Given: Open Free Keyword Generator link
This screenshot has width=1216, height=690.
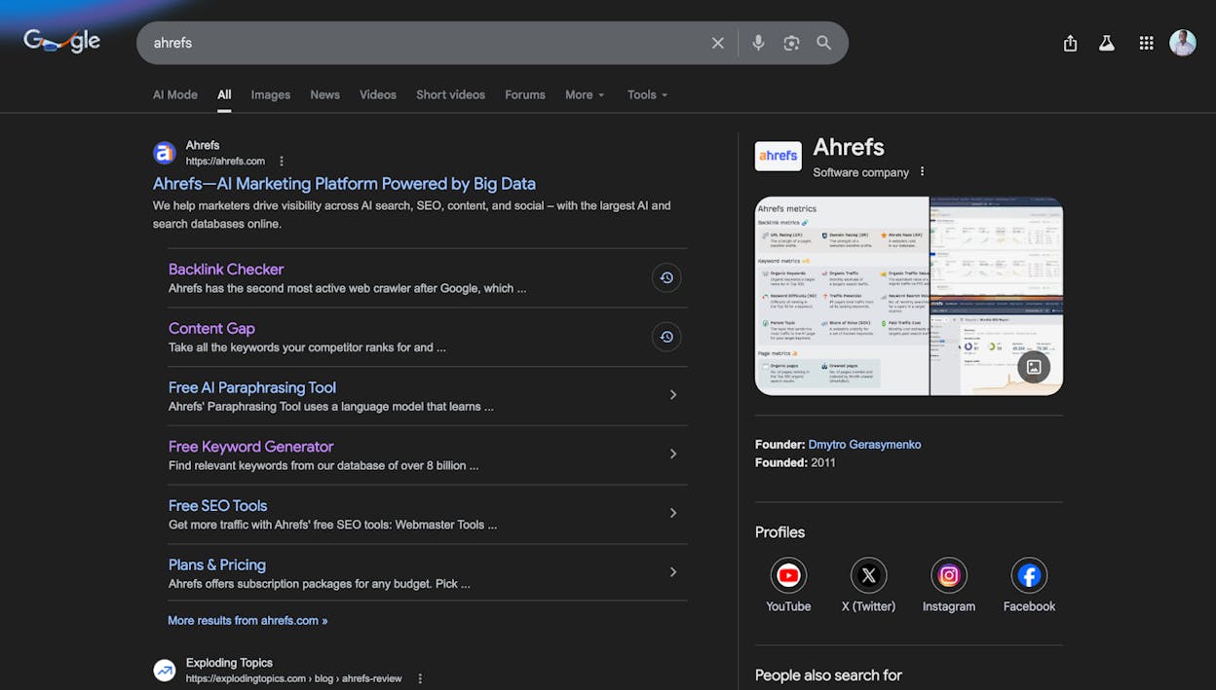Looking at the screenshot, I should click(251, 447).
